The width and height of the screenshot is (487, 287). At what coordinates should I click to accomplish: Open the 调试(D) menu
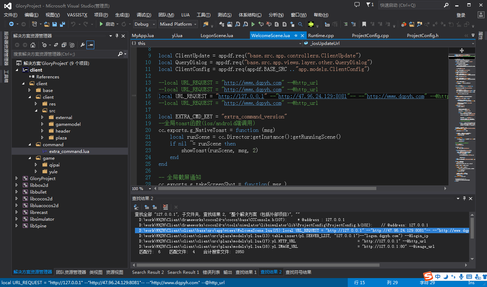[x=144, y=15]
